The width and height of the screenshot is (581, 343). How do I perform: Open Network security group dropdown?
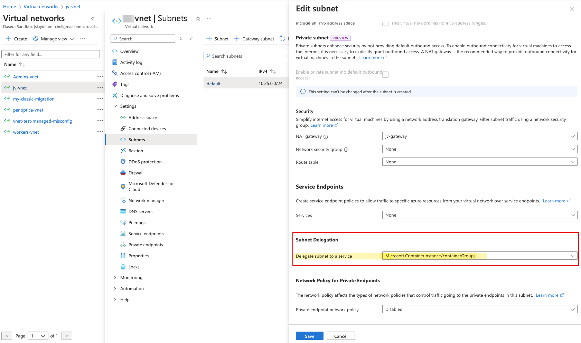(x=480, y=149)
